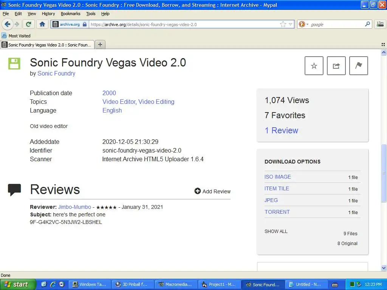Switch to Untitled Notepad taskbar button

click(306, 284)
